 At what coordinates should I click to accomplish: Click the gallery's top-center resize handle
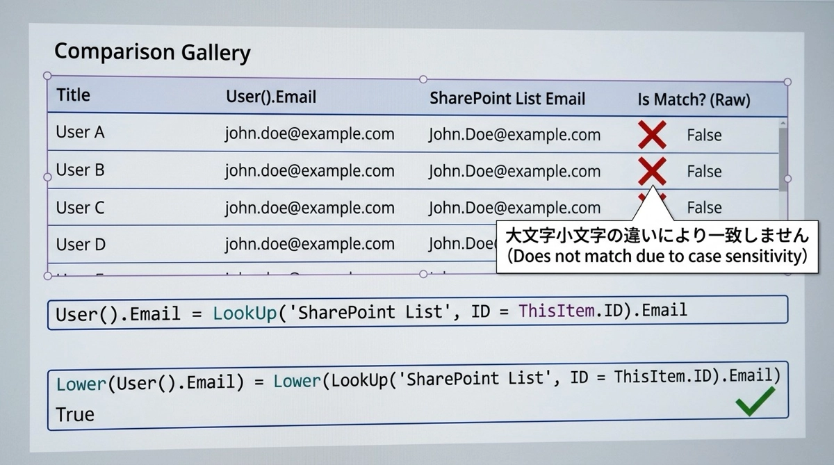pos(423,79)
